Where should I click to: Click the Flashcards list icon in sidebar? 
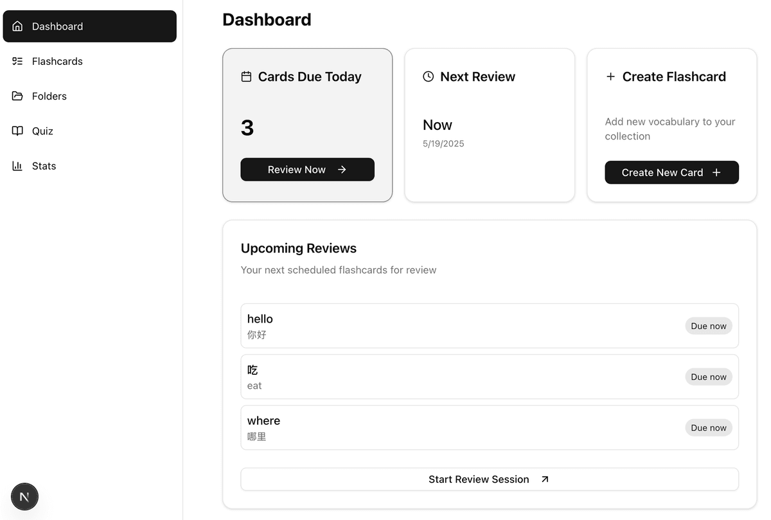click(17, 61)
